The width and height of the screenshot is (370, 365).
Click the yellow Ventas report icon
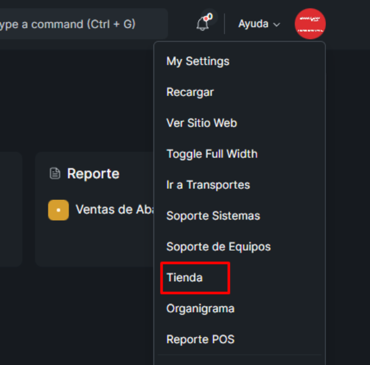pos(59,210)
